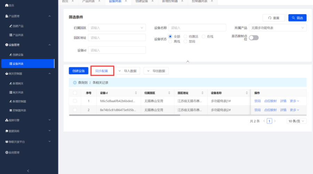Open 新增控制器 via its sidebar pencil icon
This screenshot has width=313, height=174.
(x=11, y=101)
